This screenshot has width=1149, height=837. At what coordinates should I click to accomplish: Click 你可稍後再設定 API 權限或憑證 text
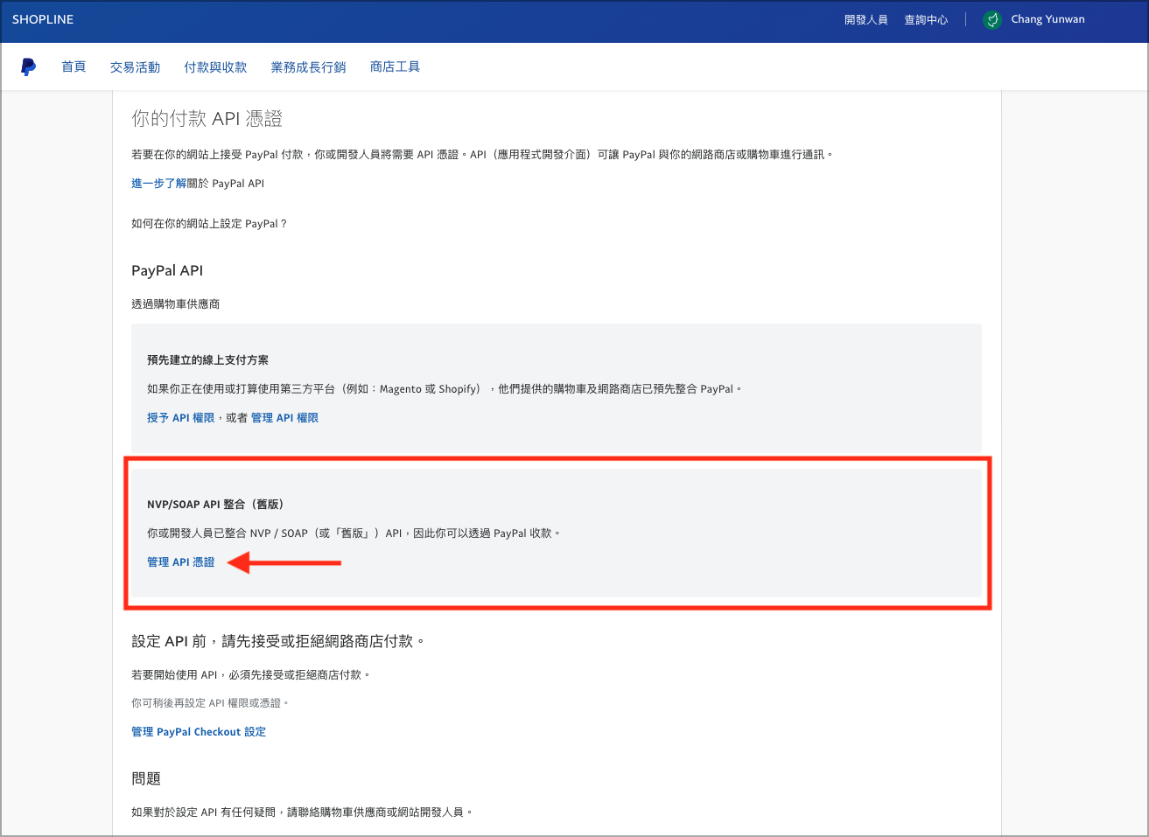coord(210,703)
